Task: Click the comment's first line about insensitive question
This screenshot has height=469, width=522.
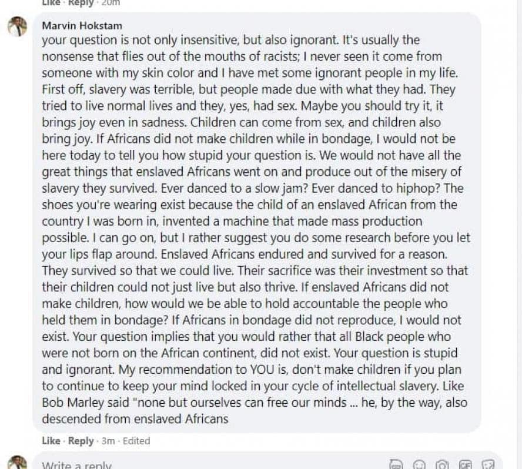Action: [x=230, y=41]
